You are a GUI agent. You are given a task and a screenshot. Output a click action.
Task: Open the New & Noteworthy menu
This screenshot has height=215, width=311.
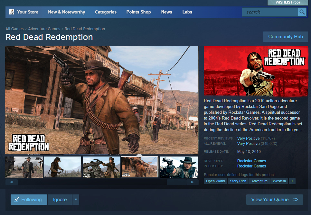tap(66, 12)
